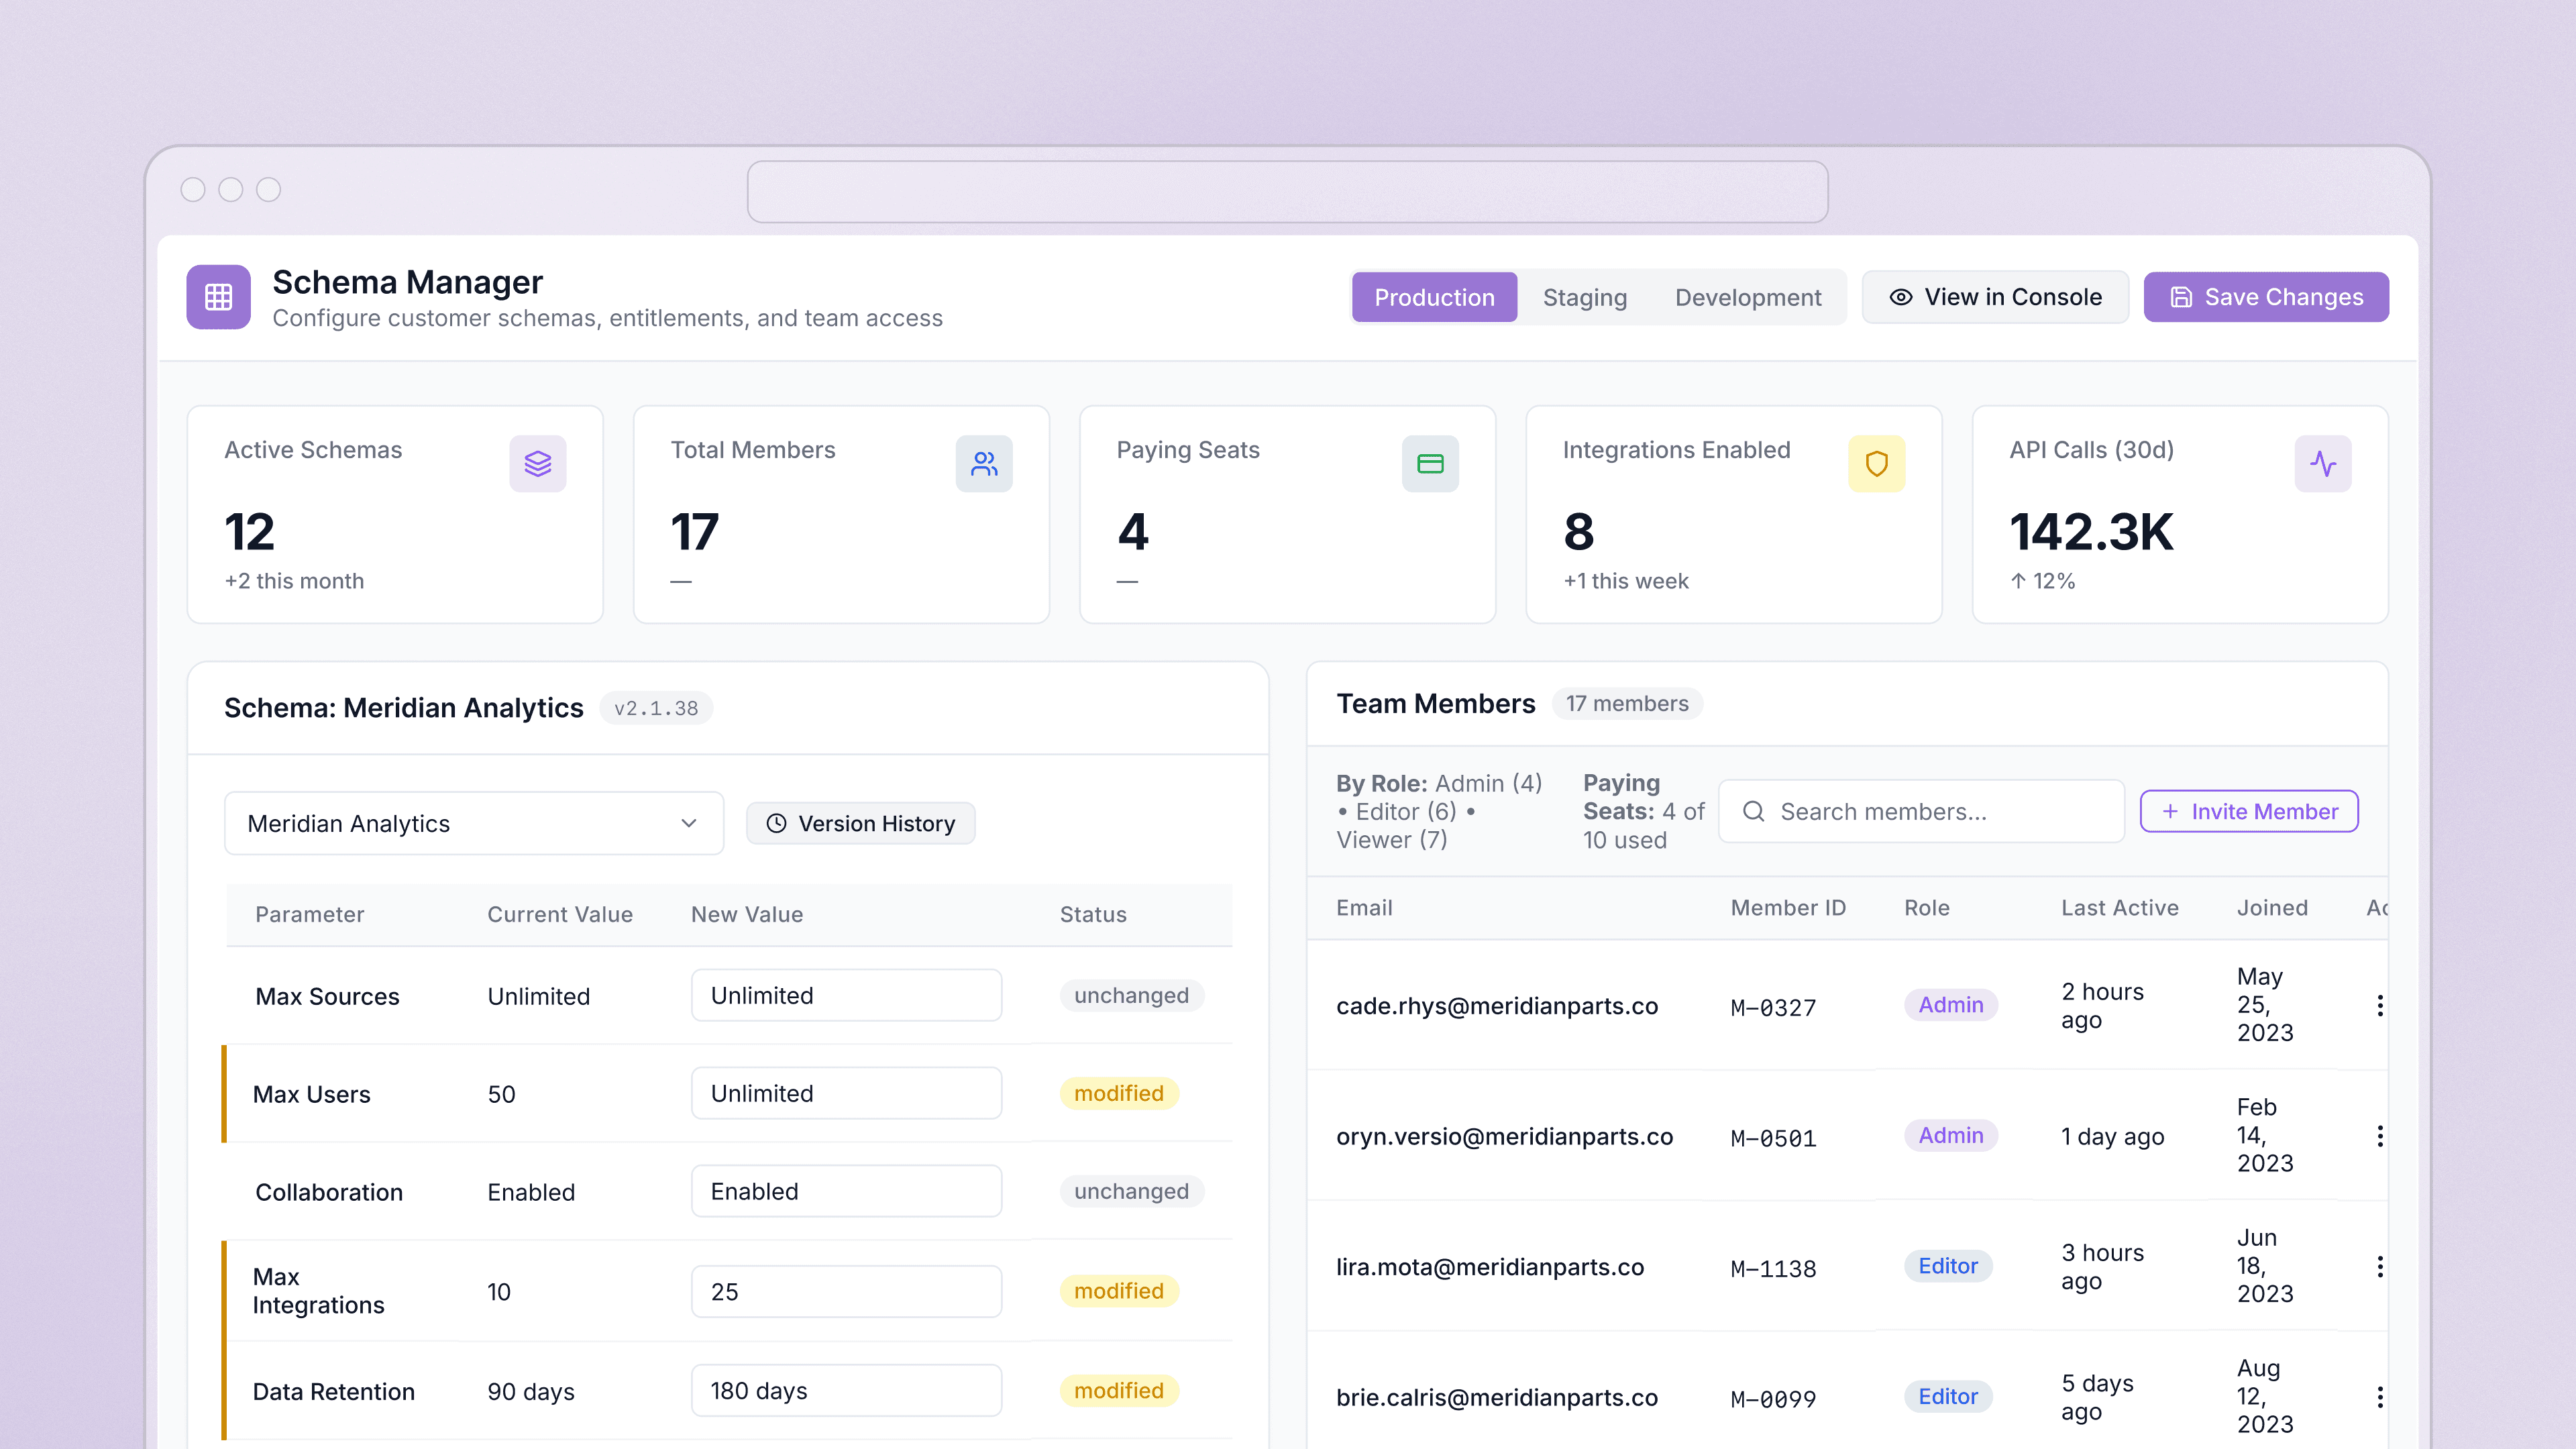This screenshot has width=2576, height=1449.
Task: Click the Search members input field
Action: pos(1921,811)
